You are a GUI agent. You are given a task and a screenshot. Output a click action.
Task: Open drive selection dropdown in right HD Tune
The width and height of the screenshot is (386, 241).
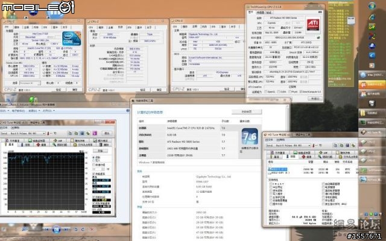pos(309,145)
